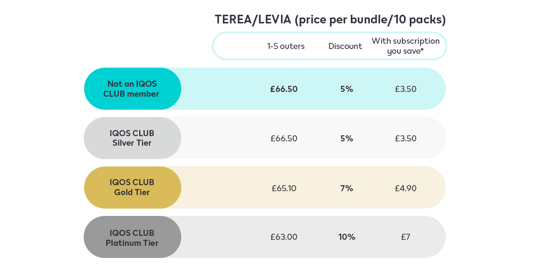The height and width of the screenshot is (271, 542).
Task: Click the Gold Tier £65.10 price
Action: pyautogui.click(x=284, y=189)
